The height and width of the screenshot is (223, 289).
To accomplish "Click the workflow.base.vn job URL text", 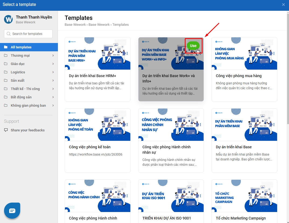I will [96, 154].
